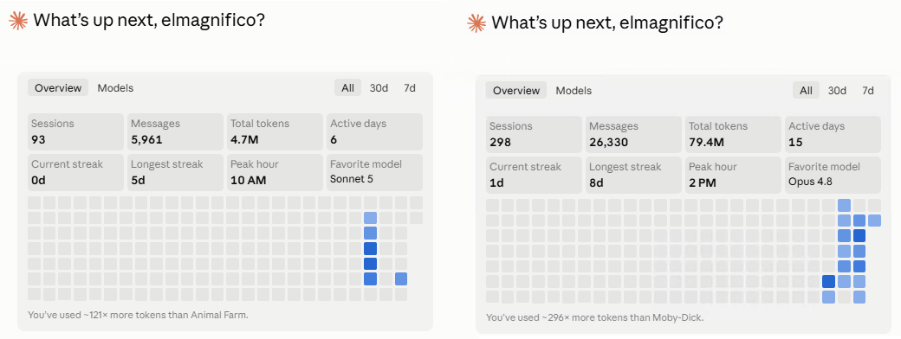901x339 pixels.
Task: Select All range in right panel
Action: [x=807, y=91]
